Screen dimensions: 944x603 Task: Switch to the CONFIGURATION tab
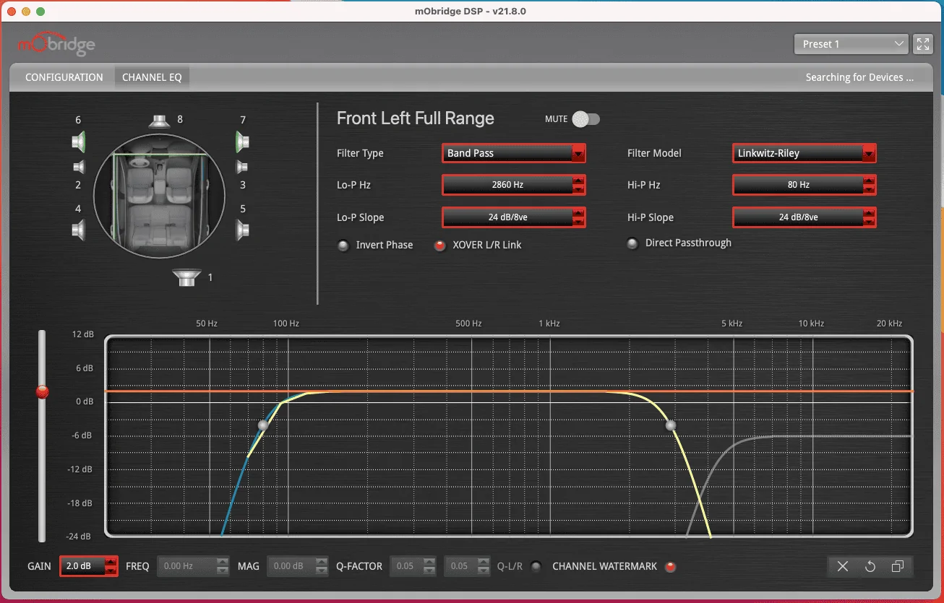64,77
